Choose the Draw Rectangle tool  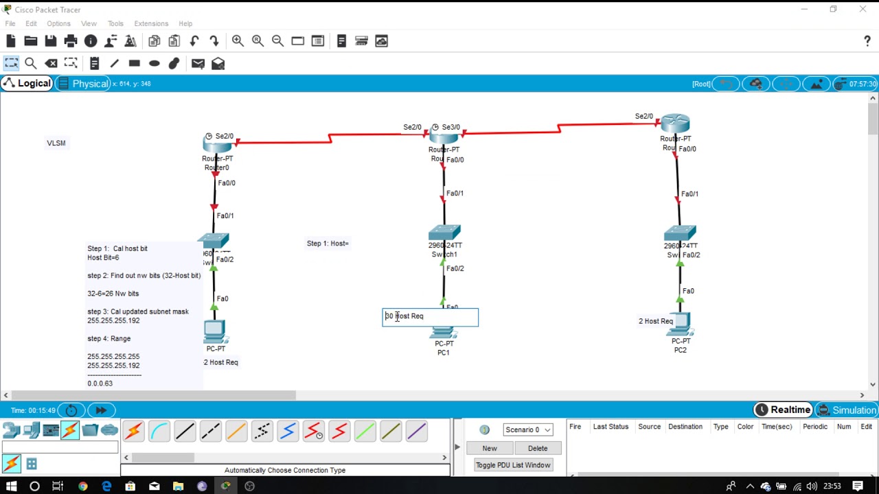tap(135, 63)
